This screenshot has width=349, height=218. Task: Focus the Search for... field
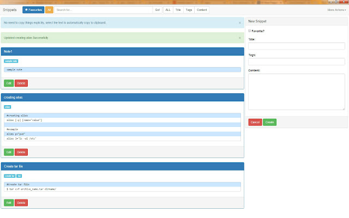[104, 10]
